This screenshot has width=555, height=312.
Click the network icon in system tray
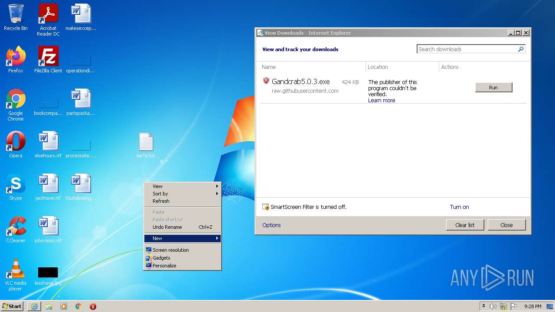(x=503, y=306)
